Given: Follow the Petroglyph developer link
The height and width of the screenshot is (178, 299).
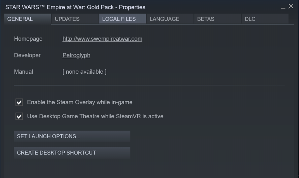Looking at the screenshot, I should coord(76,55).
